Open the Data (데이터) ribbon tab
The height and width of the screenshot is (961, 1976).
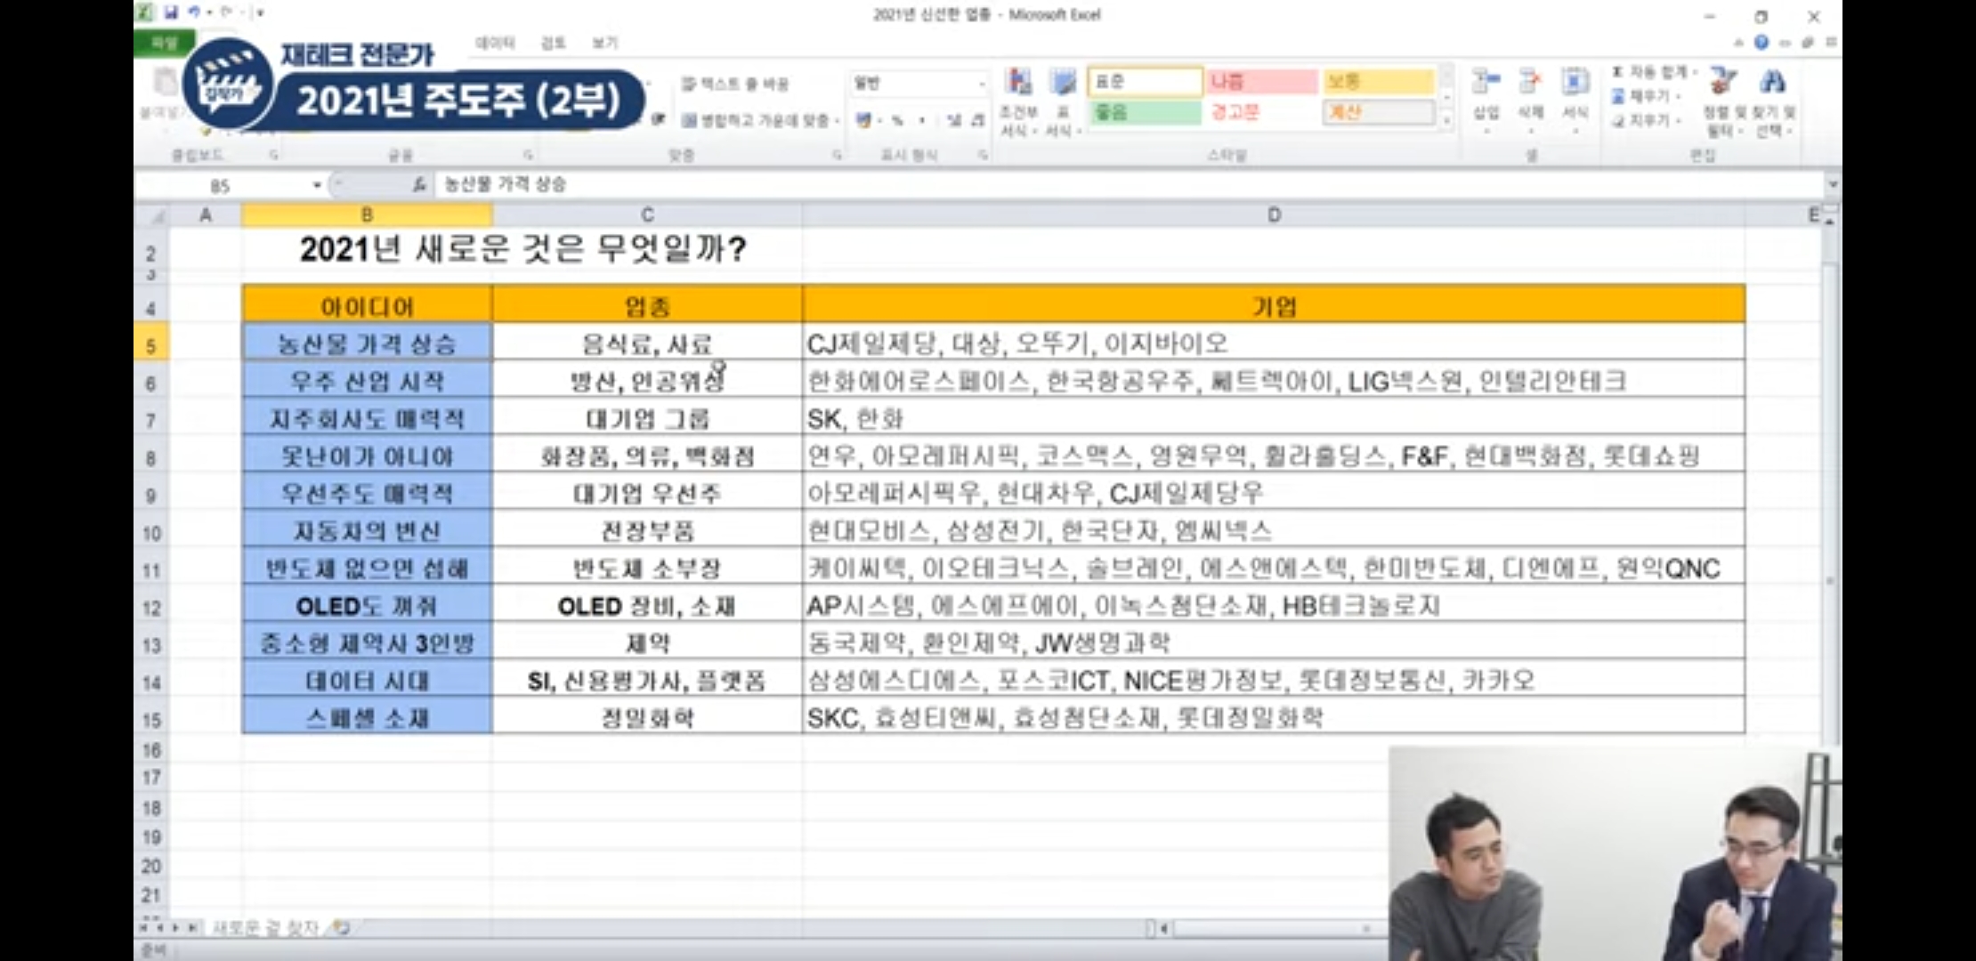495,43
